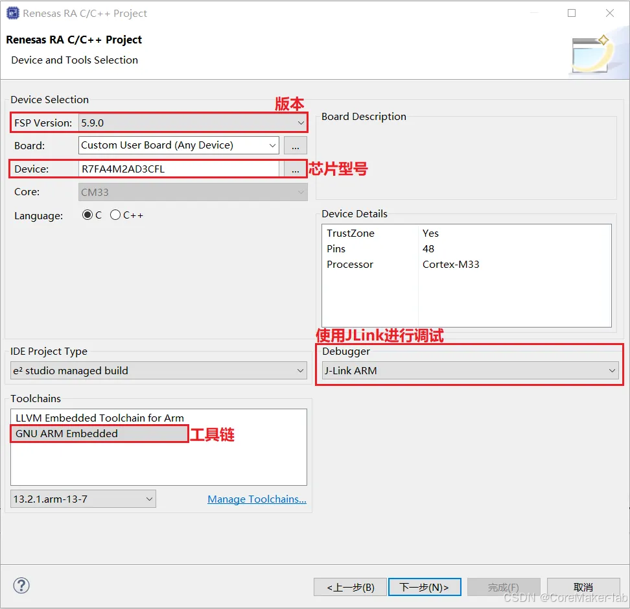Maximize the Renesas RA project dialog
The height and width of the screenshot is (609, 630).
[x=571, y=13]
